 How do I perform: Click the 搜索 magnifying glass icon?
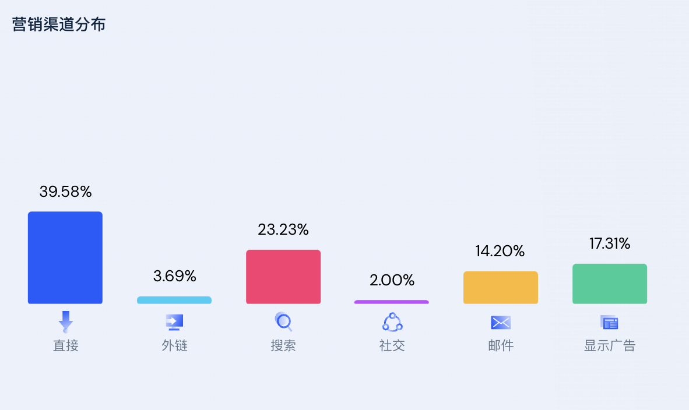coord(283,321)
